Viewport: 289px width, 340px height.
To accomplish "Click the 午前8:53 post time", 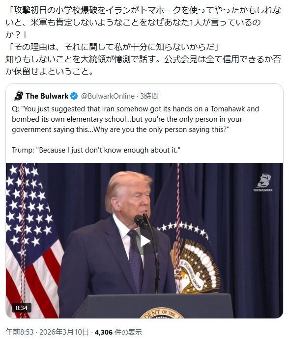I will point(20,332).
